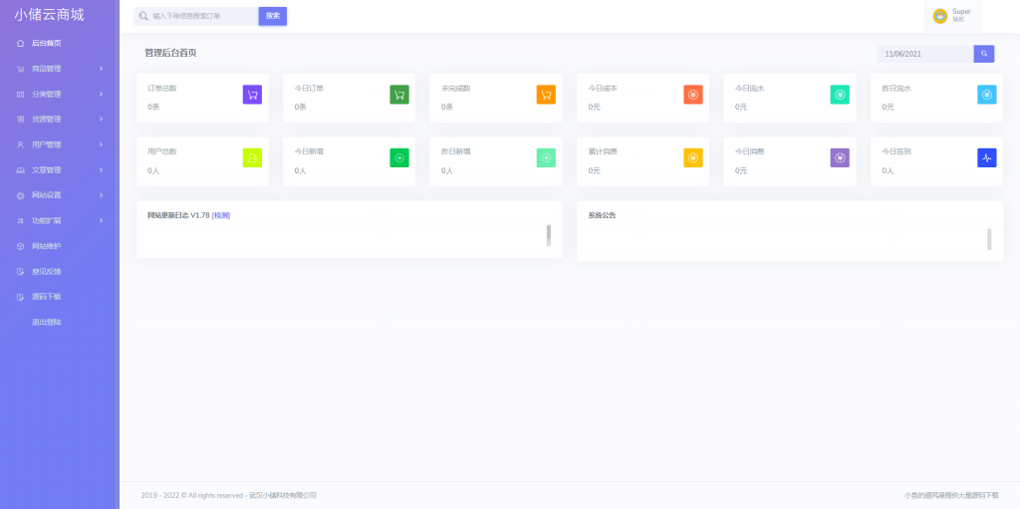
Task: Click the blue pulse icon for 今日签到
Action: click(987, 157)
